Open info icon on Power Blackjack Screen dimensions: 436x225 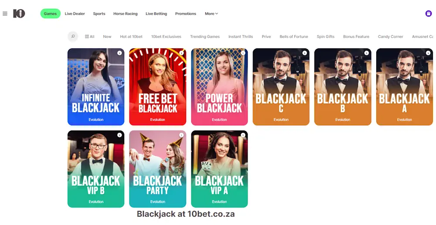pos(243,53)
